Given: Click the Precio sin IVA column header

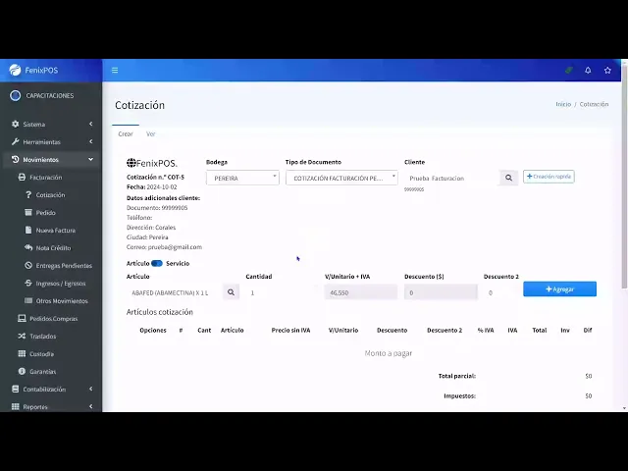Looking at the screenshot, I should click(x=290, y=330).
